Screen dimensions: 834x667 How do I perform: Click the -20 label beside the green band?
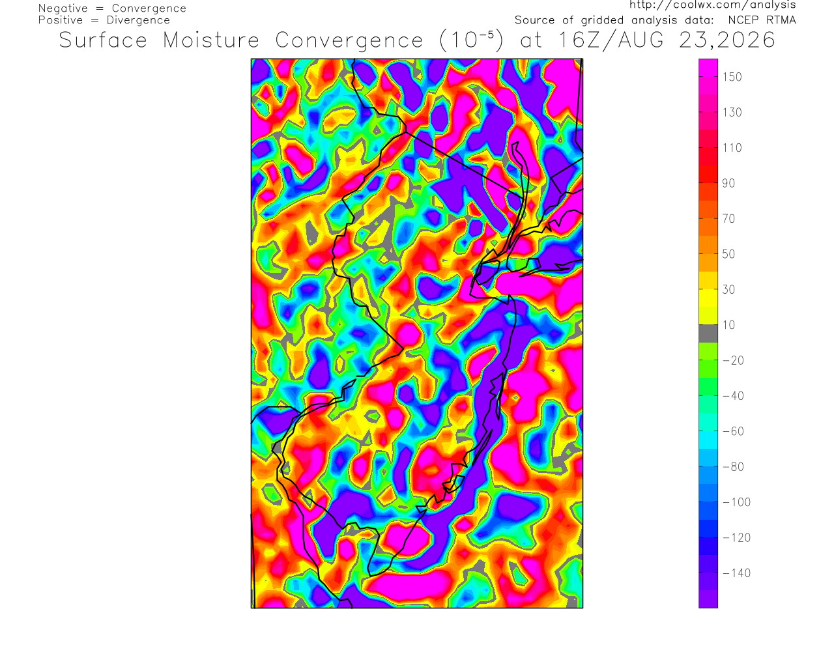click(x=733, y=360)
